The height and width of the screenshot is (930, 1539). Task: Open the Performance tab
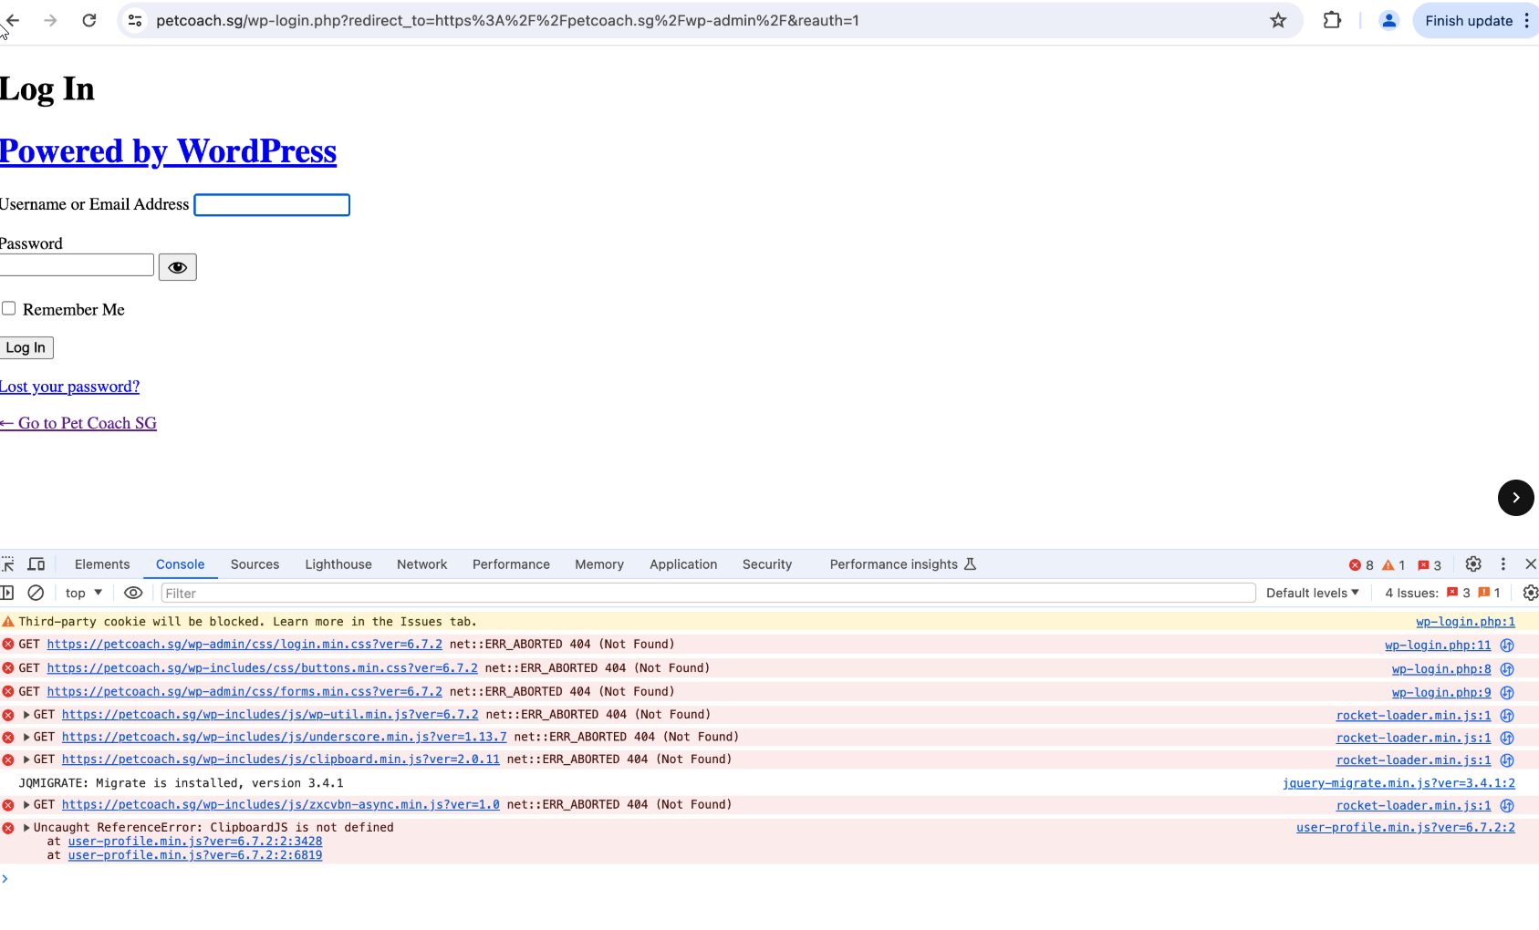511,564
